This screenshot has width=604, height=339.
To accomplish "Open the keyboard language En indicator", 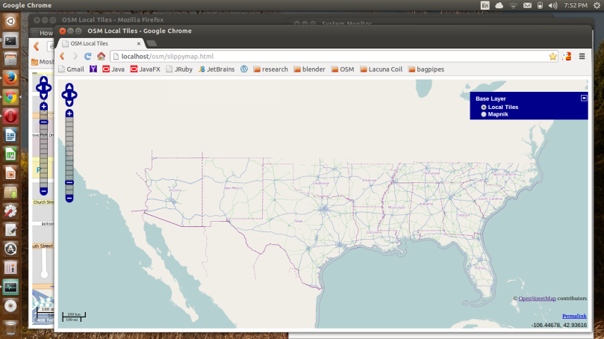I will 485,5.
